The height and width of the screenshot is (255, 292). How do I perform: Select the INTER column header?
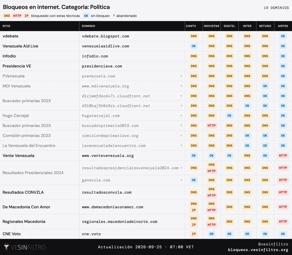pyautogui.click(x=247, y=26)
